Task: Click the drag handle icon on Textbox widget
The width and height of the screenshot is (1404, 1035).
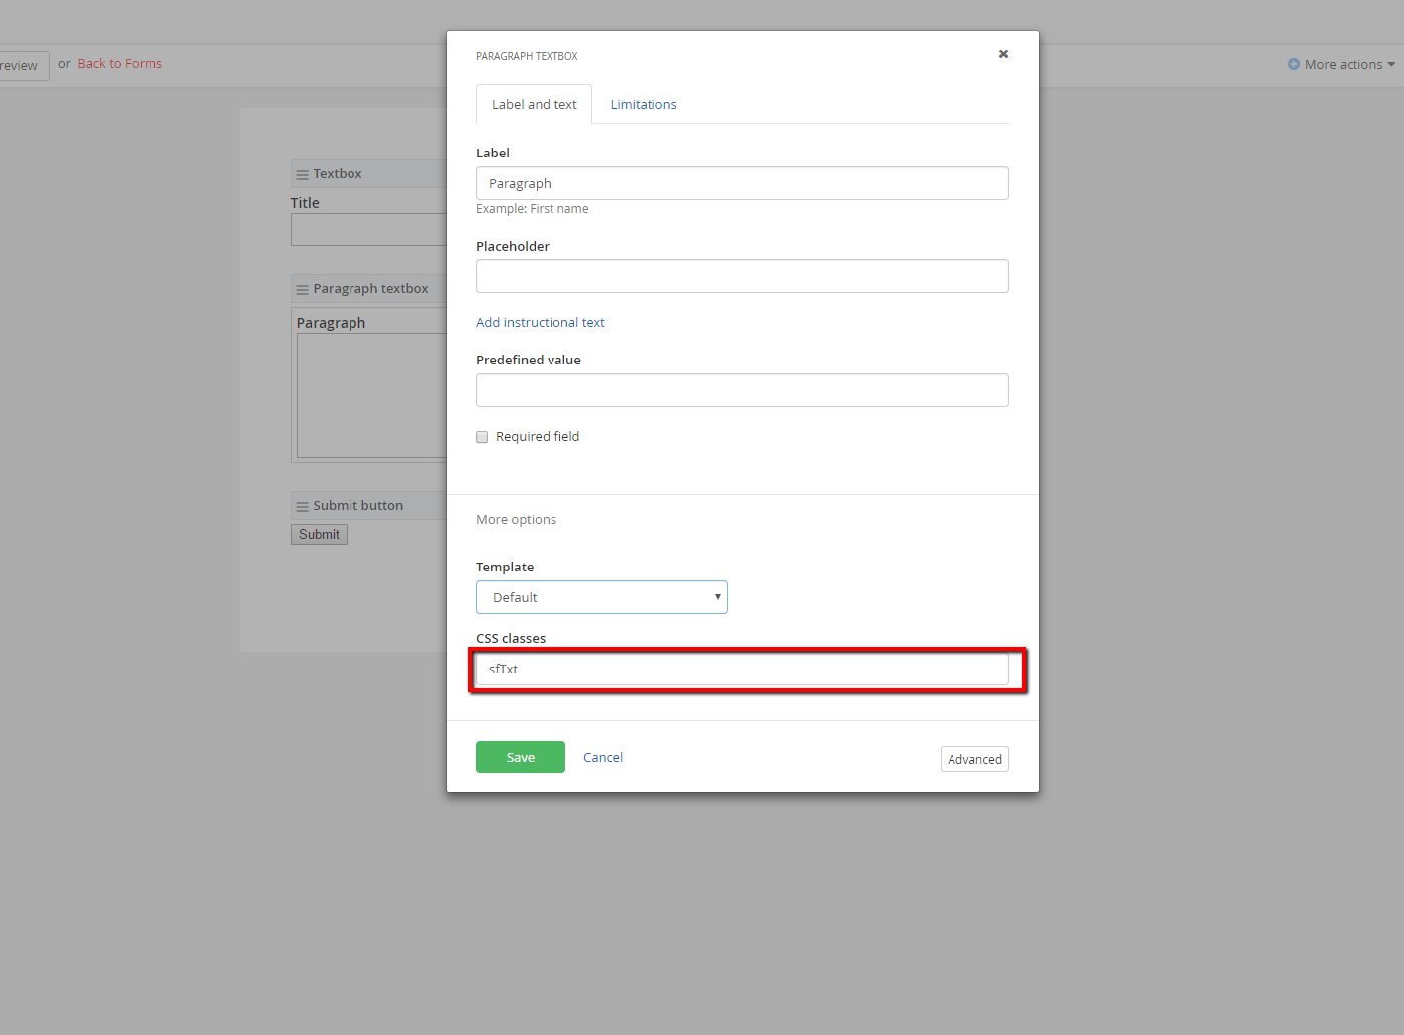Action: point(302,173)
